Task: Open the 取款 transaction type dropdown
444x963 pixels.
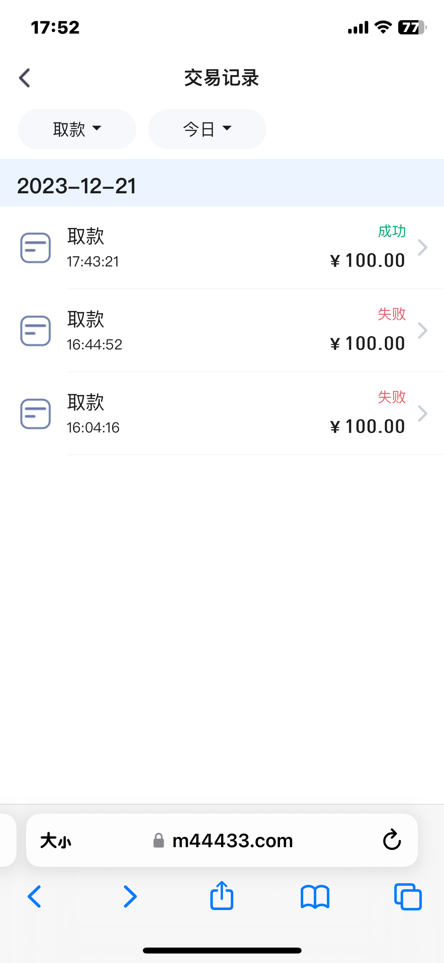Action: click(77, 129)
